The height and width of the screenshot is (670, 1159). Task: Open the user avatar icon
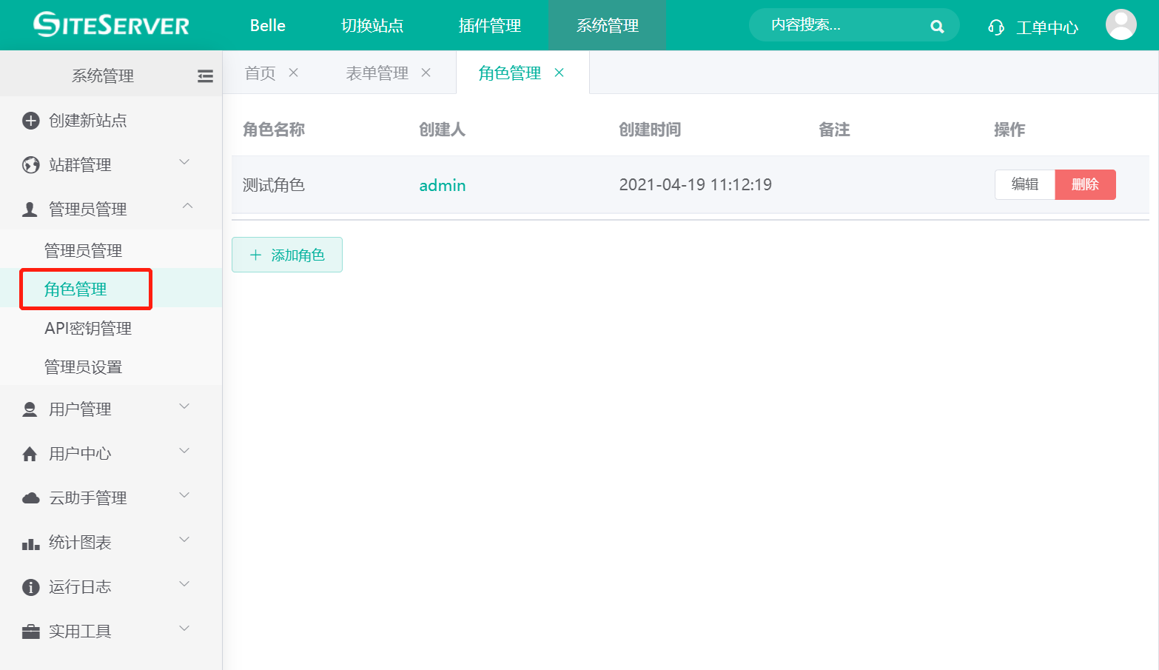pos(1121,25)
